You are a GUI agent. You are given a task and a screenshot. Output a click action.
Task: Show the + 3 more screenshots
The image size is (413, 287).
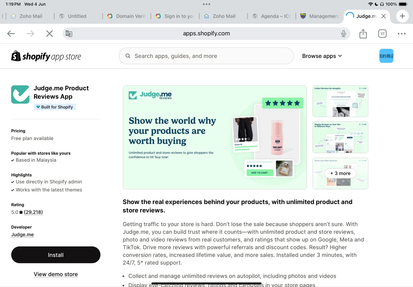pos(340,173)
